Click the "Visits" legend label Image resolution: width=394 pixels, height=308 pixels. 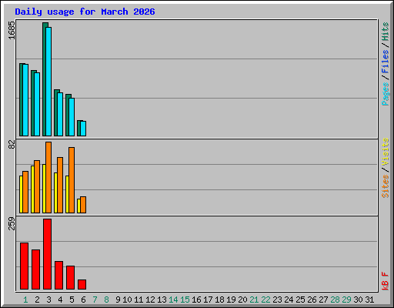tap(385, 152)
